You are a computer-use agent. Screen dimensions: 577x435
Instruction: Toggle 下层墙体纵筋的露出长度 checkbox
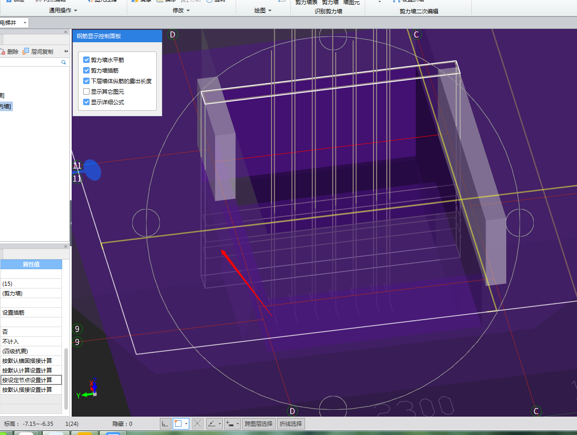[x=86, y=81]
